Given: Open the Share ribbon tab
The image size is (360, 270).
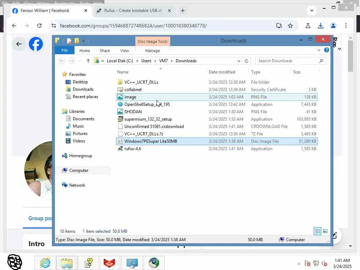Looking at the screenshot, I should pyautogui.click(x=105, y=51).
